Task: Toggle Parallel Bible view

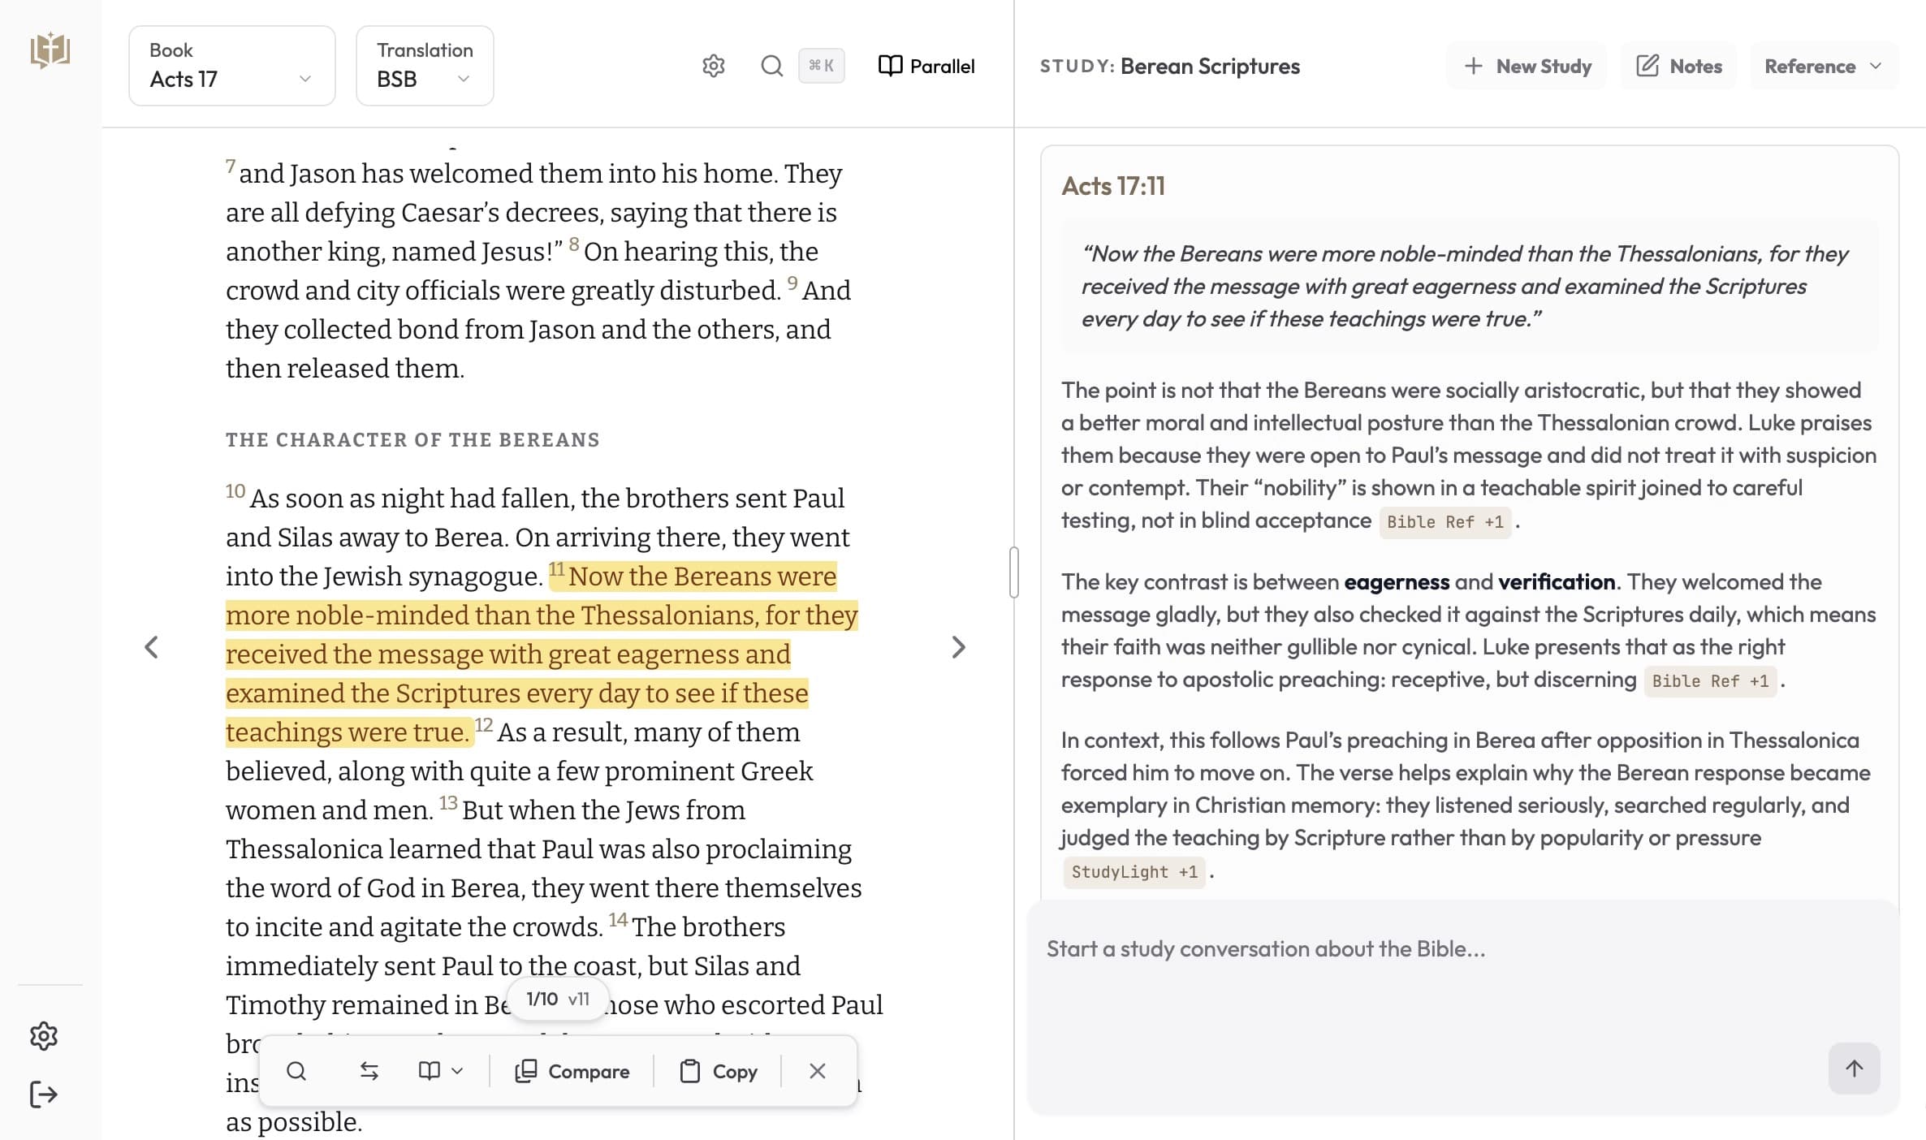Action: (x=925, y=66)
